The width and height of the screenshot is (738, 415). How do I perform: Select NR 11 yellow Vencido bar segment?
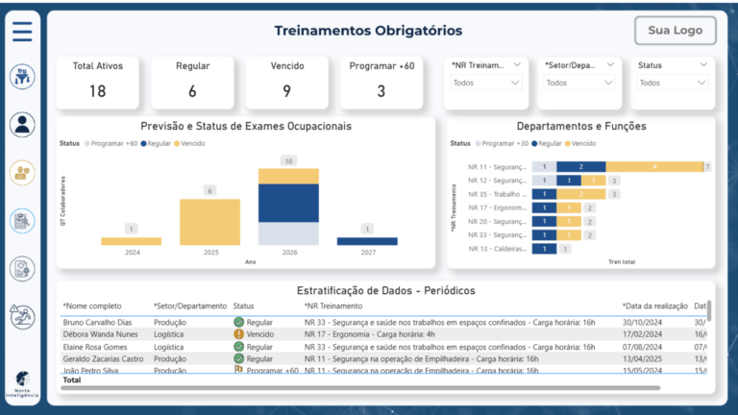pos(654,166)
